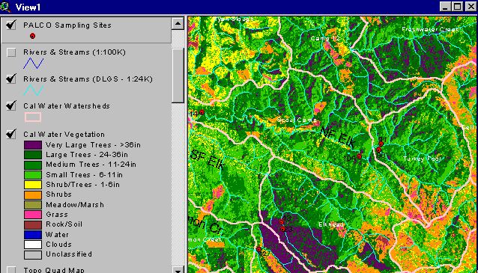478x273 pixels.
Task: Toggle the Topo Quad Map checkbox
Action: point(11,270)
